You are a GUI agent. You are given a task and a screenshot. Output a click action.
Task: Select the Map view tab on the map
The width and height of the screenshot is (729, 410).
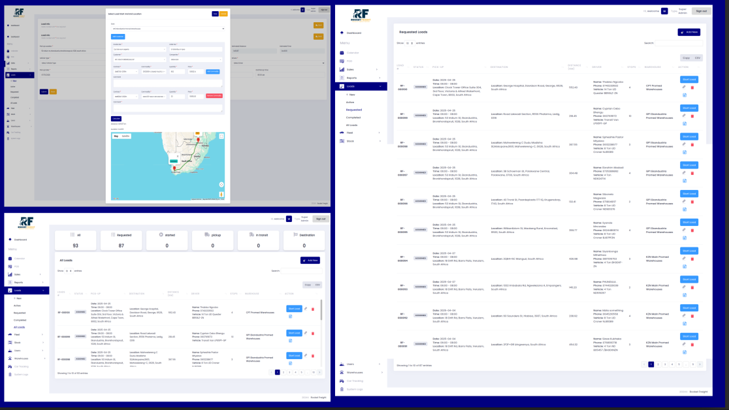tap(116, 136)
